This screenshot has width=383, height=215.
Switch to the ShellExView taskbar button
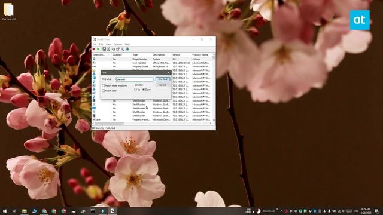pos(113,211)
